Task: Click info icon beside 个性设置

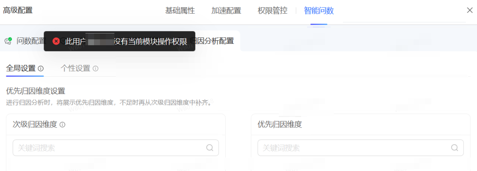Action: tap(95, 68)
